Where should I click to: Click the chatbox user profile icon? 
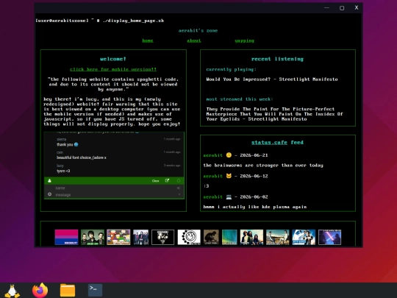[50, 181]
